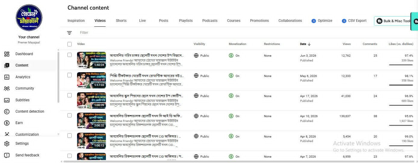
Task: Click the 96.9% likes ratio bar
Action: pos(401,105)
